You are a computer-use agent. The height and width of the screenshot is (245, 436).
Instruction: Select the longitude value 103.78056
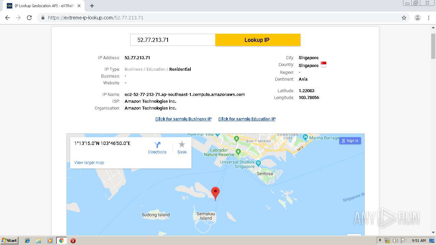click(309, 97)
